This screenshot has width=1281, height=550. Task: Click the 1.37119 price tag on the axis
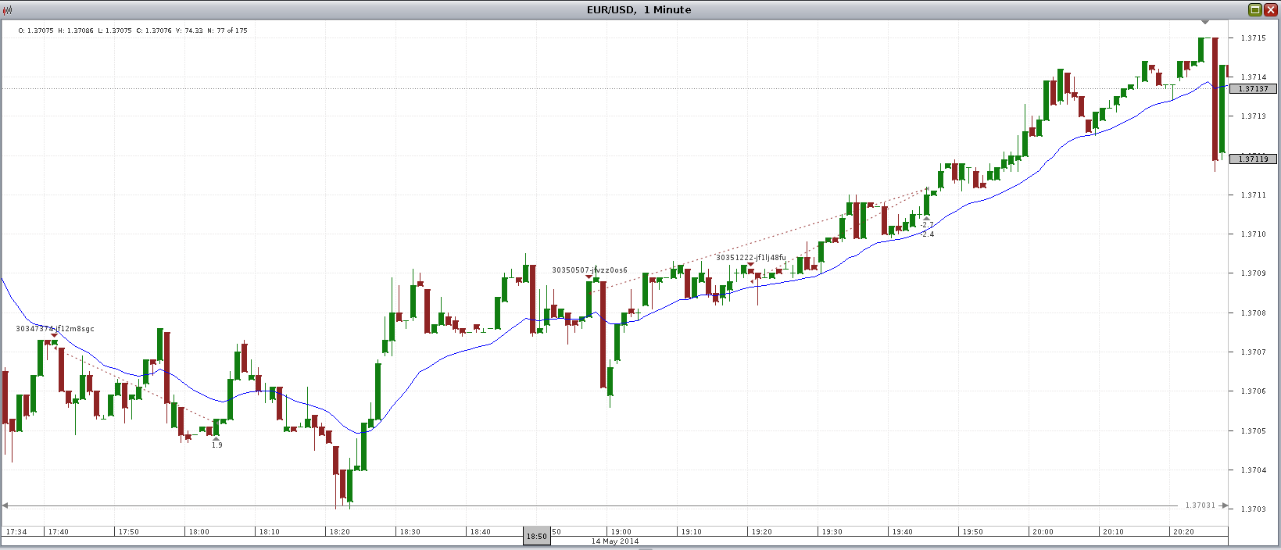click(x=1254, y=159)
